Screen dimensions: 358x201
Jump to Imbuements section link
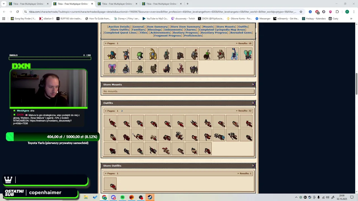(x=173, y=30)
